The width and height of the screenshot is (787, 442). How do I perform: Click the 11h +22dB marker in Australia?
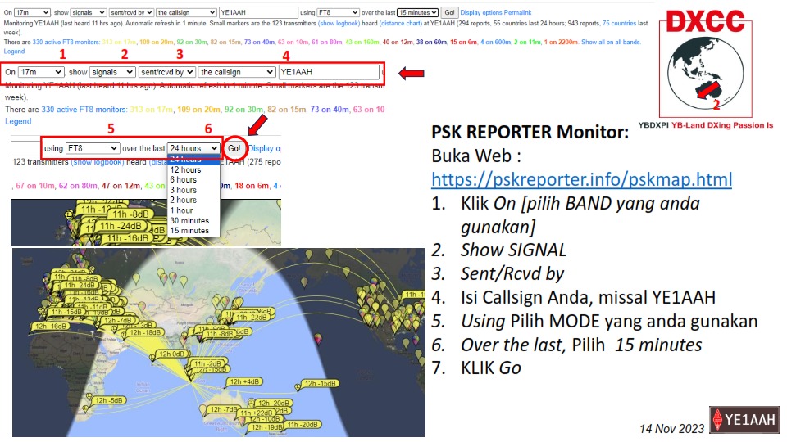256,413
